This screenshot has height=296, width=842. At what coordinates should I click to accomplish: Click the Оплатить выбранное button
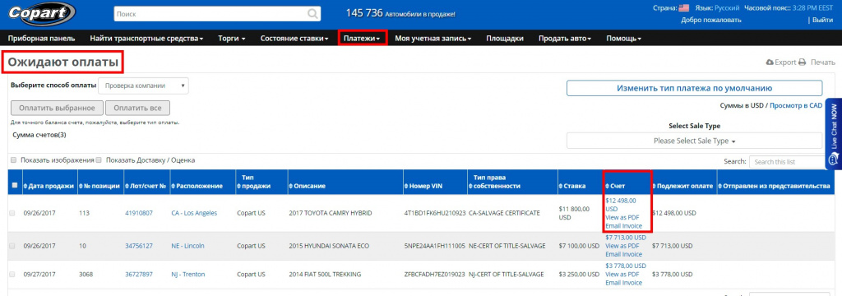pyautogui.click(x=57, y=108)
